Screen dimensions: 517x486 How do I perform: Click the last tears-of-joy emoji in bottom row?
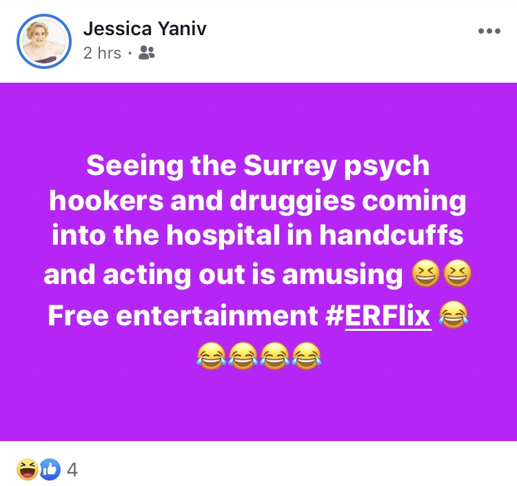tap(306, 356)
